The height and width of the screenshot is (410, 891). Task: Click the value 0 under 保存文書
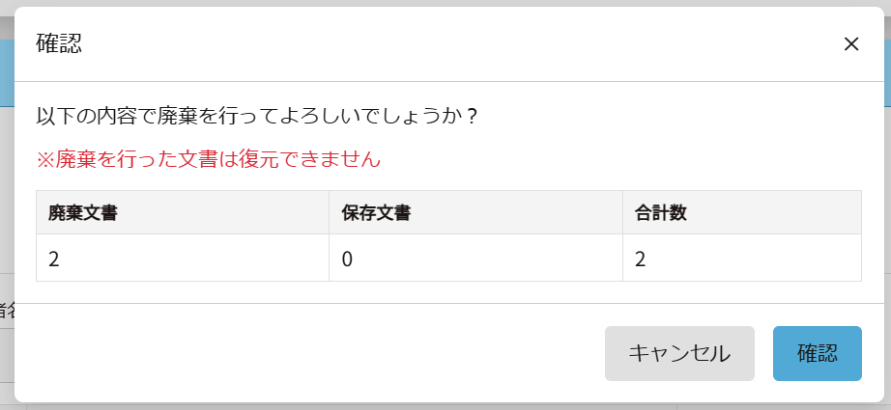pos(348,259)
